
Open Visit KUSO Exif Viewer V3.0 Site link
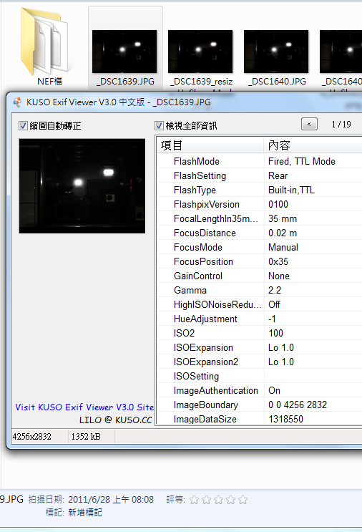84,407
